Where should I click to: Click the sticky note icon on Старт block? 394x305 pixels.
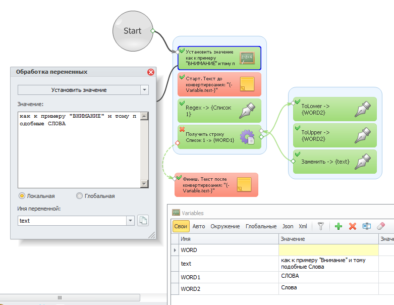click(247, 84)
